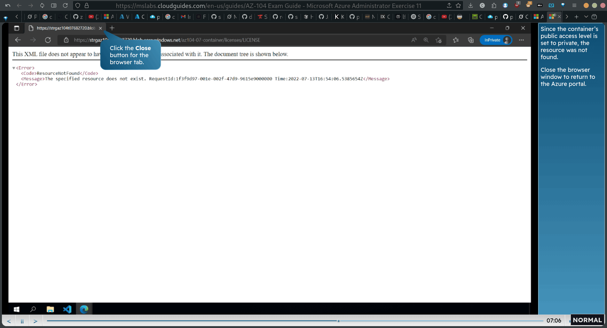Screen dimensions: 607x328
Task: Click the taskbar search magnifier
Action: 33,309
